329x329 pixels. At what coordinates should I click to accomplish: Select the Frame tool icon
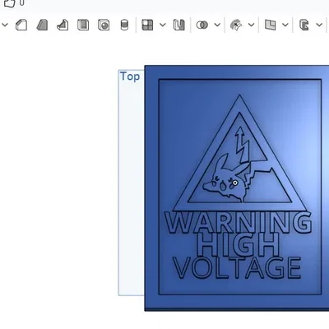coord(304,25)
